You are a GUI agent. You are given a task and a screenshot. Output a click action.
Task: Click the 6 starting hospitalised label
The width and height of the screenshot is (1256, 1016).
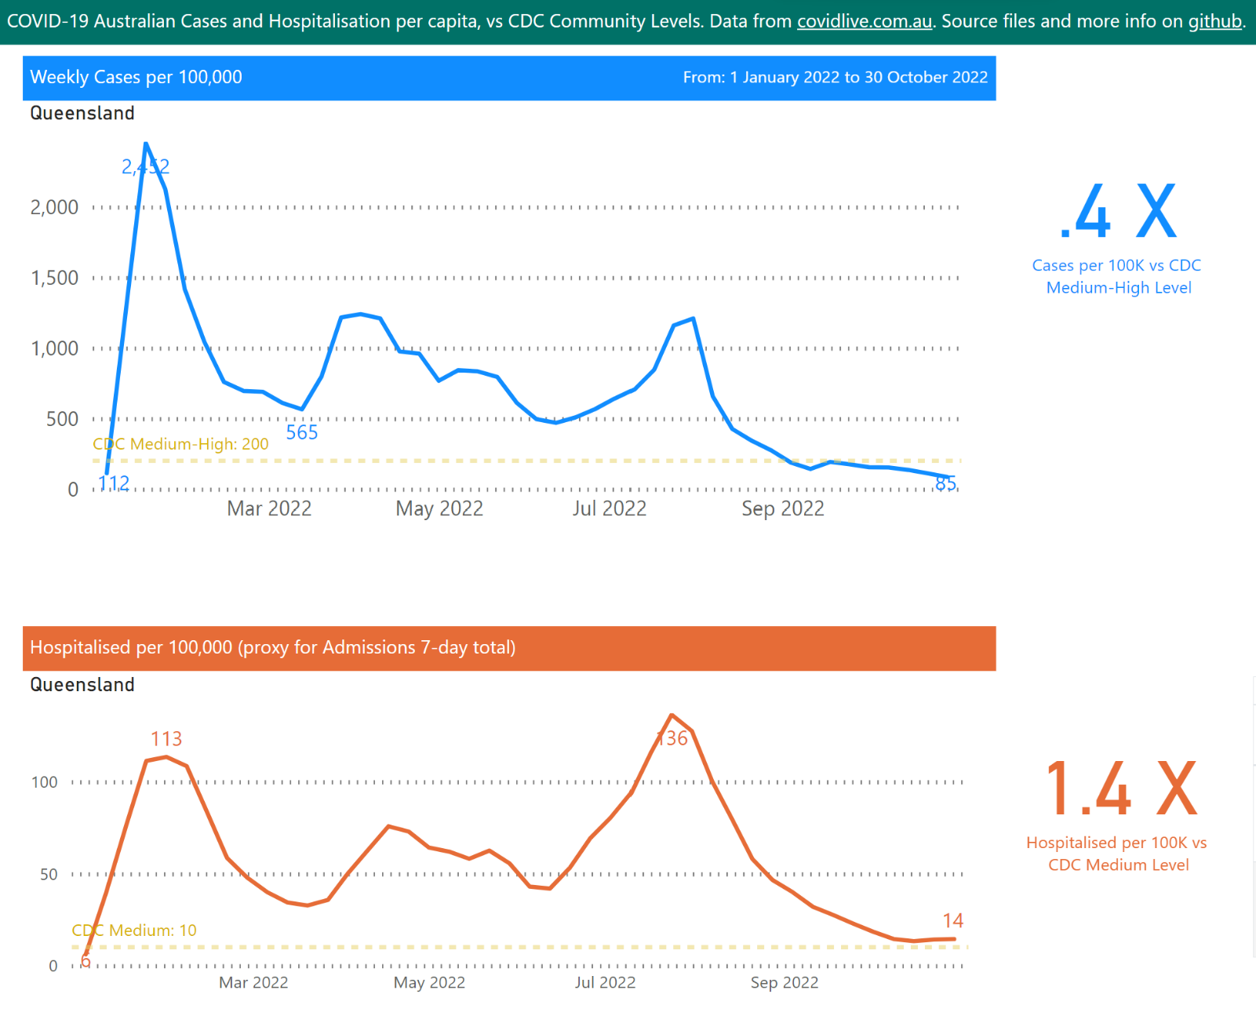(86, 962)
